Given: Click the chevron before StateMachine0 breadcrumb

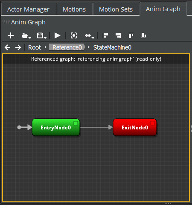Looking at the screenshot, I should coord(88,47).
